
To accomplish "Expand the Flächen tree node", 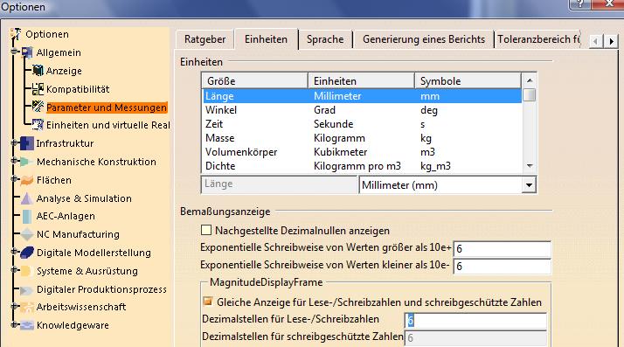I will coord(14,179).
